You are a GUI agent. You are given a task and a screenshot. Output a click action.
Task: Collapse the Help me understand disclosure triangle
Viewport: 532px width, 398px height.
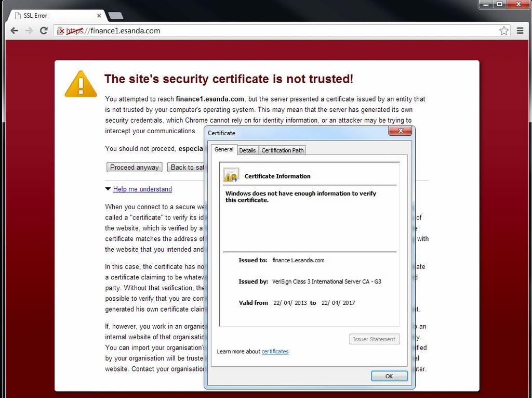[108, 189]
